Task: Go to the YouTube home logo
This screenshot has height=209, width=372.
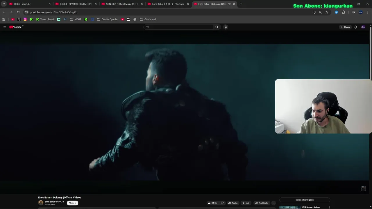Action: click(16, 27)
